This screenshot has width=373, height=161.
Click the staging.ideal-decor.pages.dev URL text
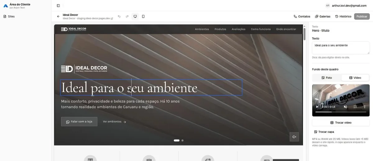[x=93, y=19]
